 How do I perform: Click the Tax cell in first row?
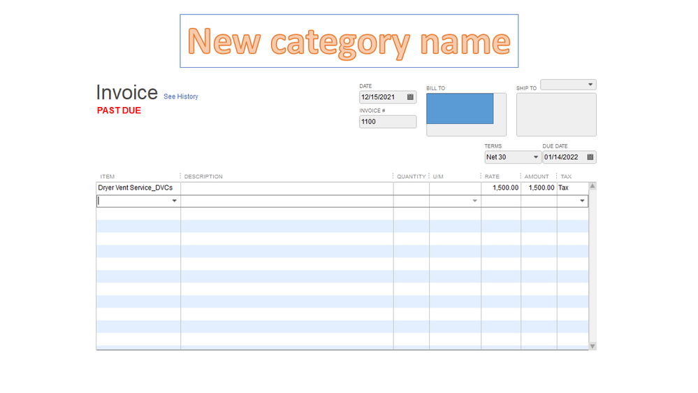(x=572, y=188)
